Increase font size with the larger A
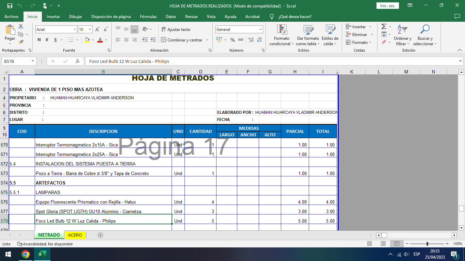 pyautogui.click(x=98, y=30)
